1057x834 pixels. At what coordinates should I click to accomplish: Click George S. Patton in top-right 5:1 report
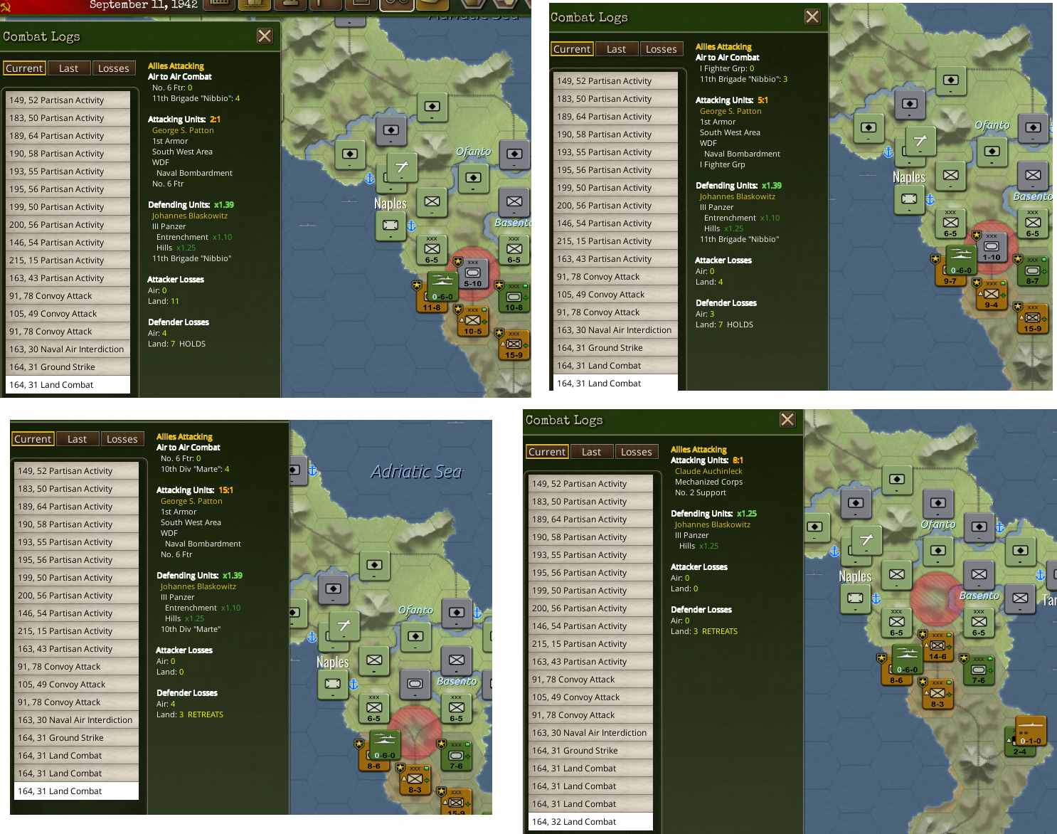point(731,111)
